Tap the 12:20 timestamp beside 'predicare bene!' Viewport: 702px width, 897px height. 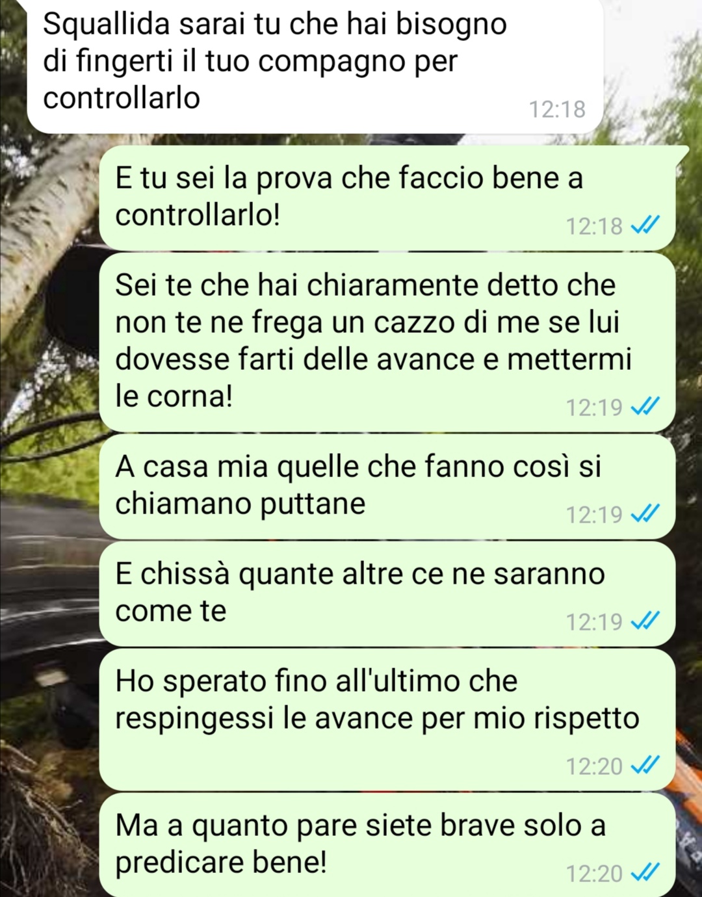click(594, 874)
